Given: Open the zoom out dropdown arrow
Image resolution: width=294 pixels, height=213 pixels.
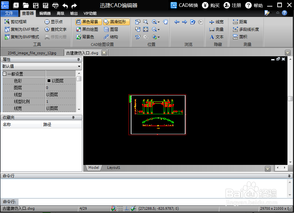Looking at the screenshot, I should coord(159,29).
